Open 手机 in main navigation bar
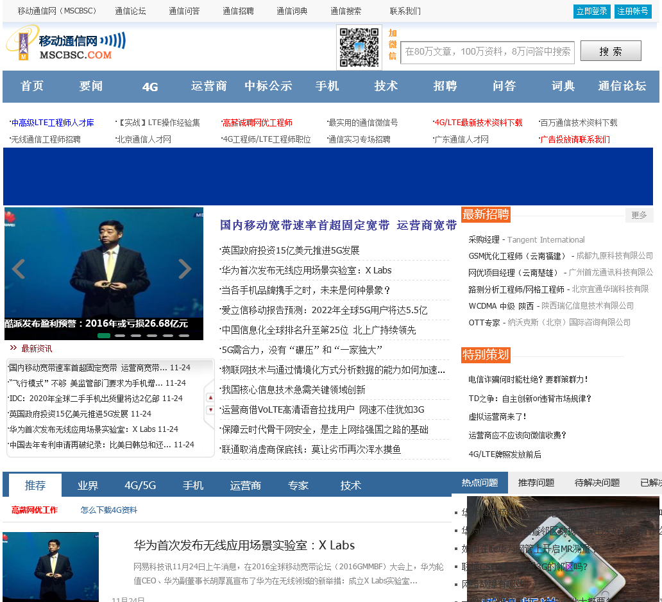This screenshot has height=602, width=662. [327, 86]
